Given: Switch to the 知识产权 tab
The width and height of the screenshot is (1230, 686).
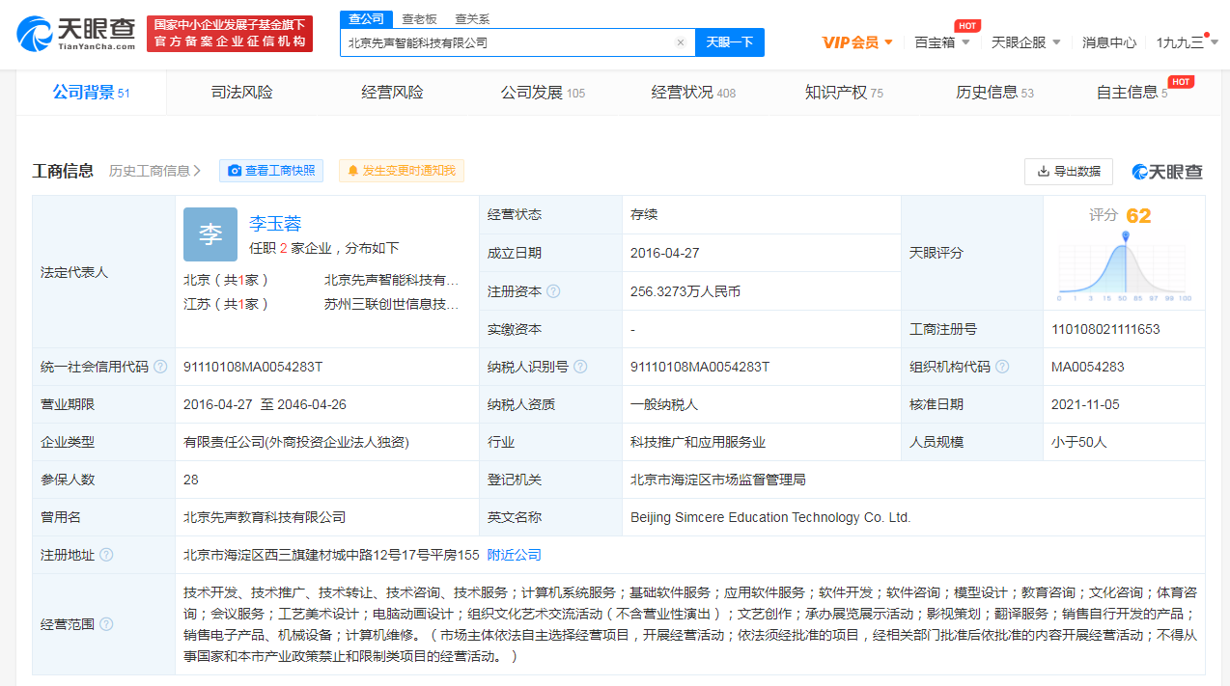Looking at the screenshot, I should (x=844, y=93).
